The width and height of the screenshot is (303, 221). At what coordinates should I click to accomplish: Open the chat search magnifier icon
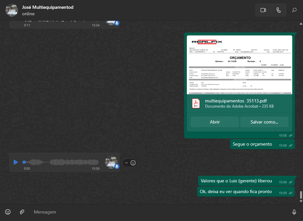[294, 10]
